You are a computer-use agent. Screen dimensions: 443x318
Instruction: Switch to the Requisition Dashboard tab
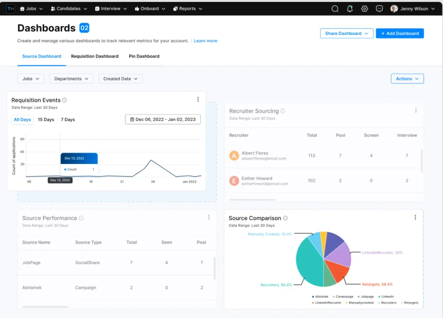pyautogui.click(x=95, y=56)
